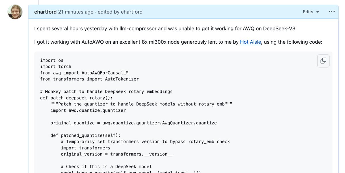Click ehartford's avatar picture
Viewport: 345px width, 173px height.
15,12
